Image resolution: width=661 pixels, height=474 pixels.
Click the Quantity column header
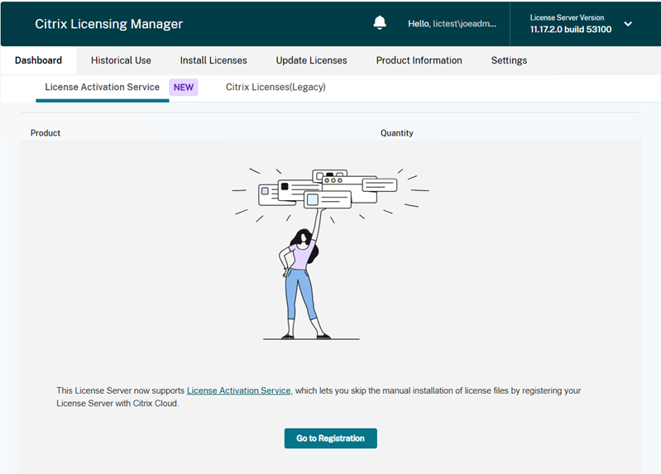[396, 133]
